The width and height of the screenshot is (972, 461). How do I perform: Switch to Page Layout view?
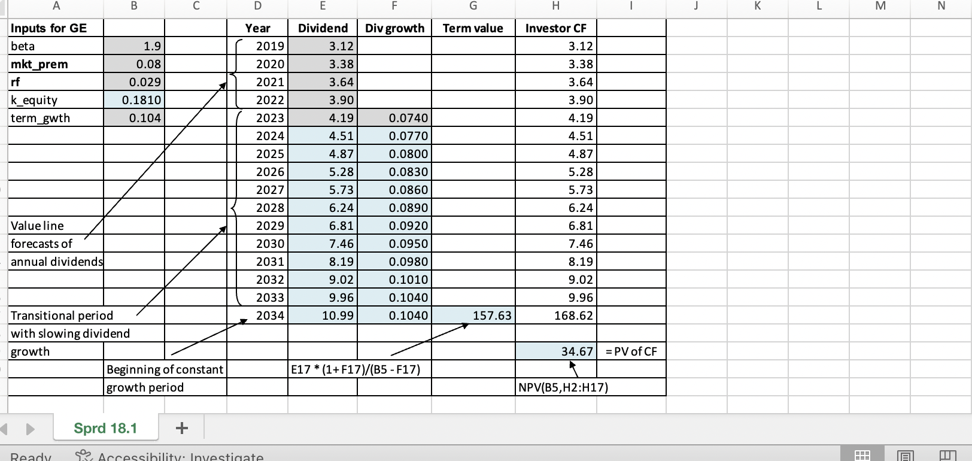tap(905, 456)
